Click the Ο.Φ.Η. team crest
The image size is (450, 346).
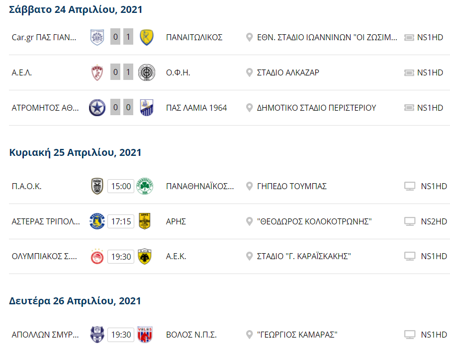coord(146,72)
